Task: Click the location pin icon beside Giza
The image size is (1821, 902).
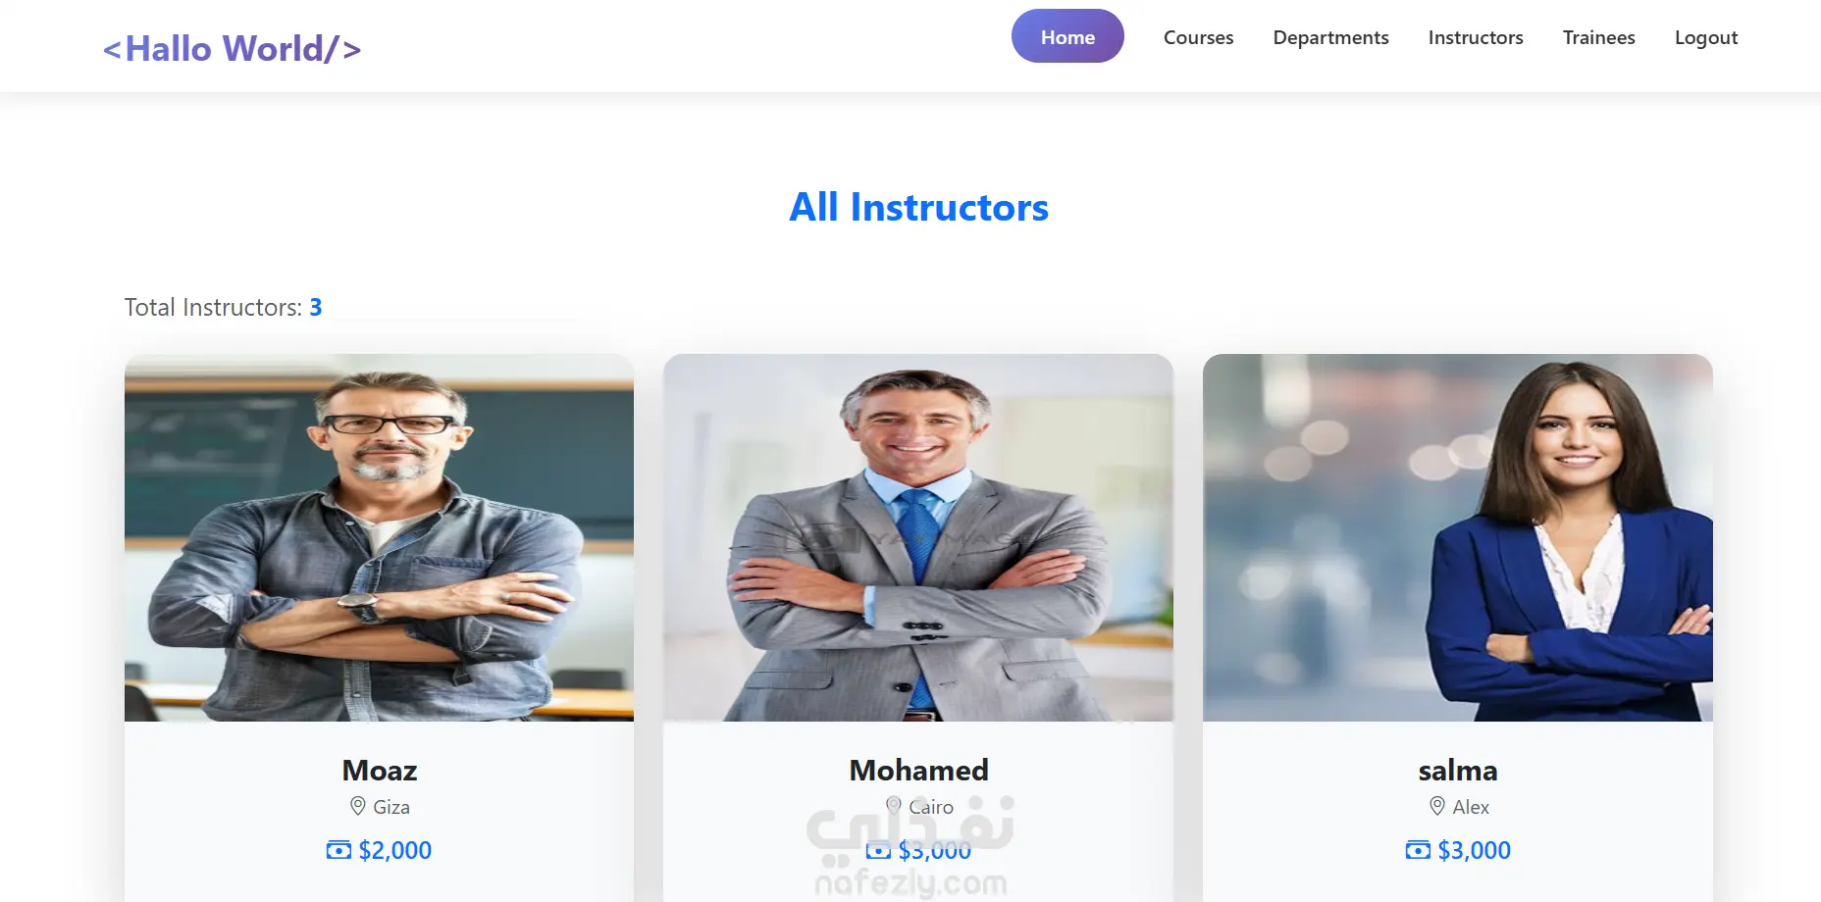Action: 358,806
